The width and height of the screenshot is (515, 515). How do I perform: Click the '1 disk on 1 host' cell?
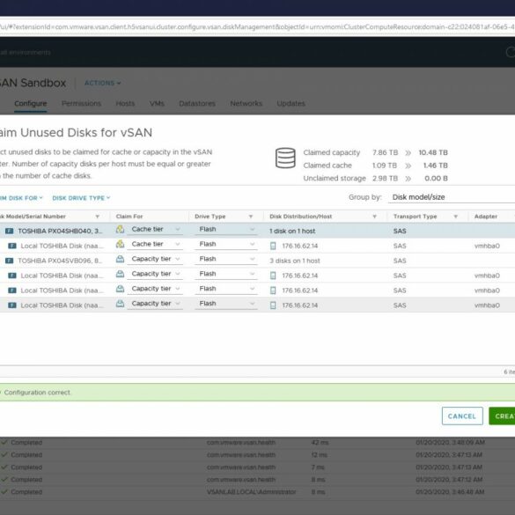292,231
